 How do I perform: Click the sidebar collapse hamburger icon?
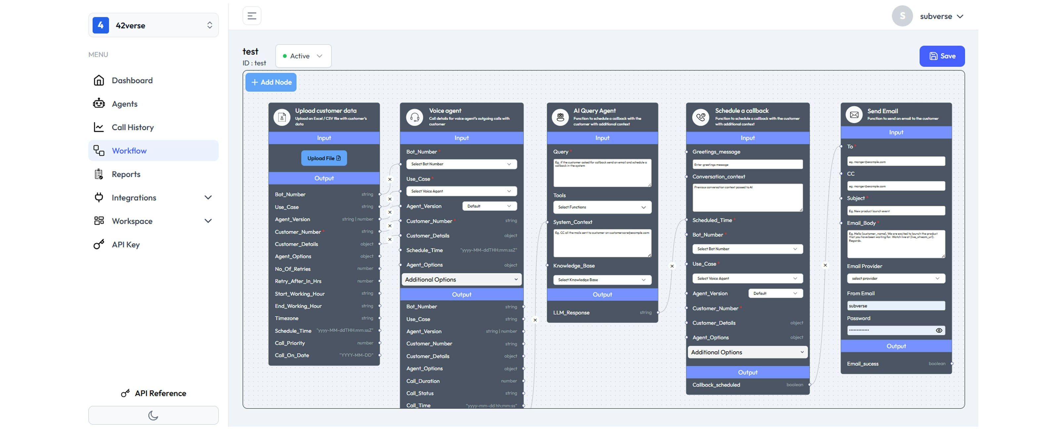pos(252,16)
